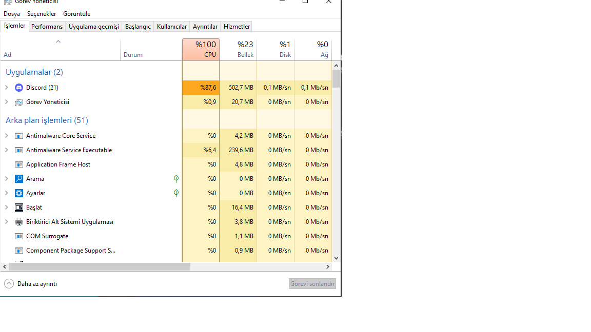Click Discord disk value 0,1 MB/sn
Viewport: 591px width, 332px height.
(x=277, y=88)
